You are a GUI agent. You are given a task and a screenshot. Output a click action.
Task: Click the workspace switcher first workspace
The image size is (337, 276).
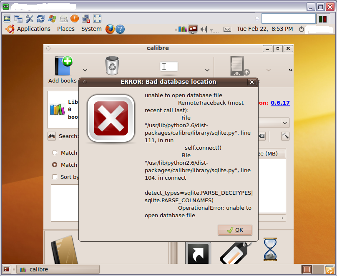307,270
